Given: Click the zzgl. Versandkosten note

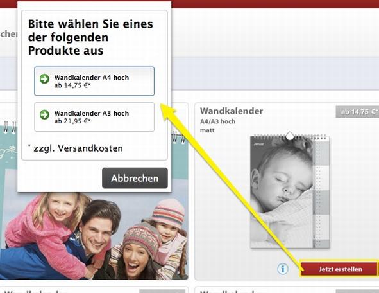Looking at the screenshot, I should (x=76, y=148).
